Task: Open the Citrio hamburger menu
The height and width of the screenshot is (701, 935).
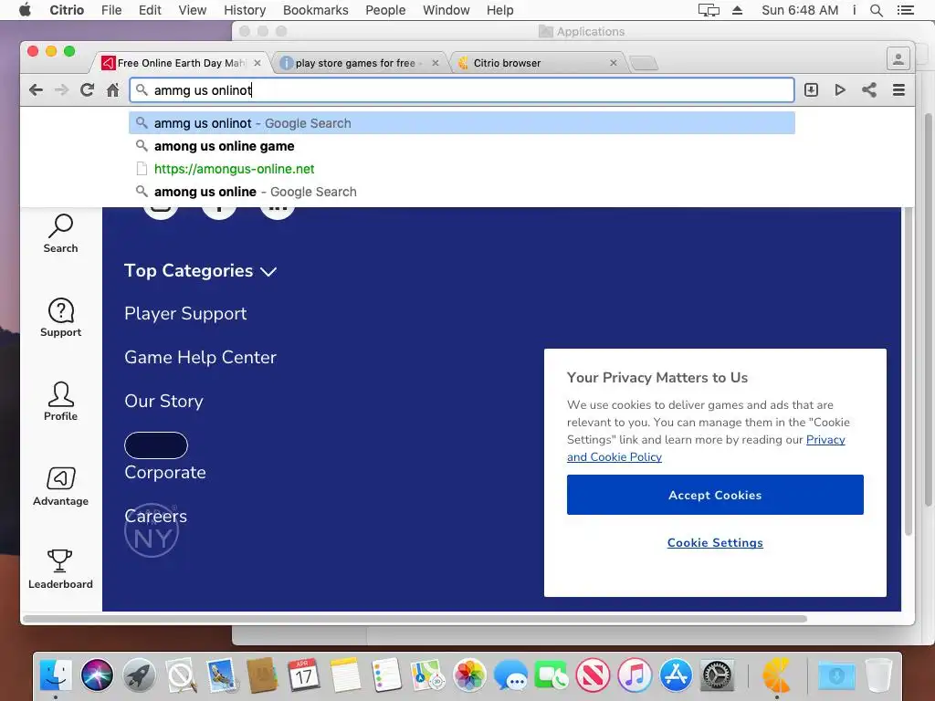Action: pos(898,90)
